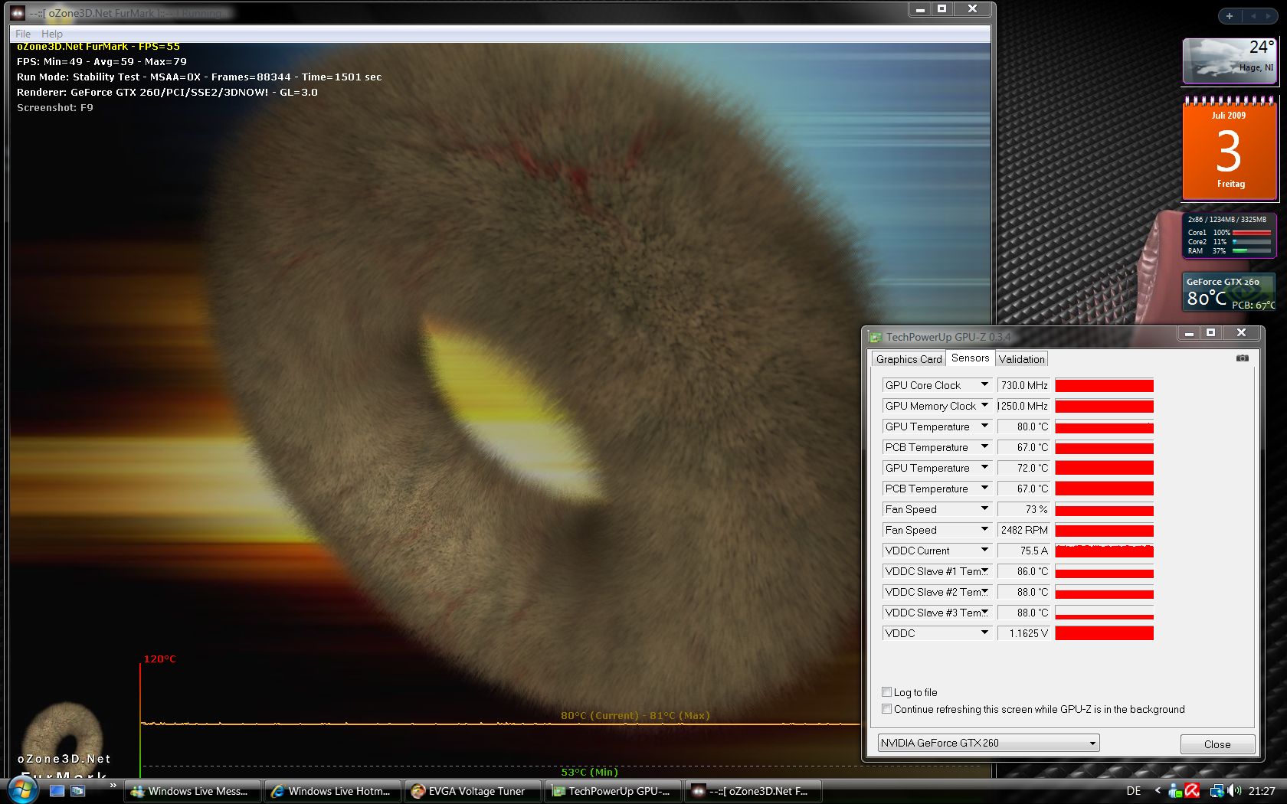Click the camera screenshot icon in GPU-Z
Image resolution: width=1287 pixels, height=804 pixels.
coord(1242,358)
